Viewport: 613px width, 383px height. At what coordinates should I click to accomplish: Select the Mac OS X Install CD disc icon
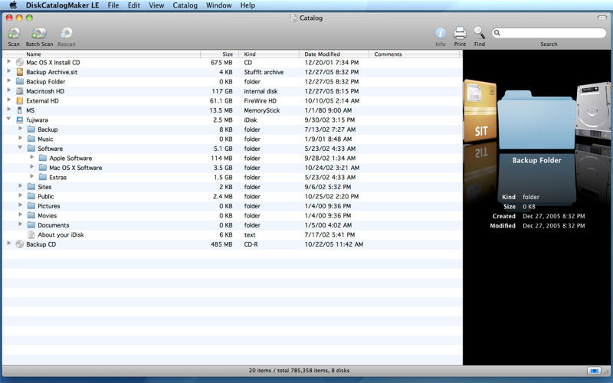coord(20,63)
